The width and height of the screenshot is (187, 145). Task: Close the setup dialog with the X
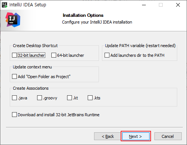[178, 5]
